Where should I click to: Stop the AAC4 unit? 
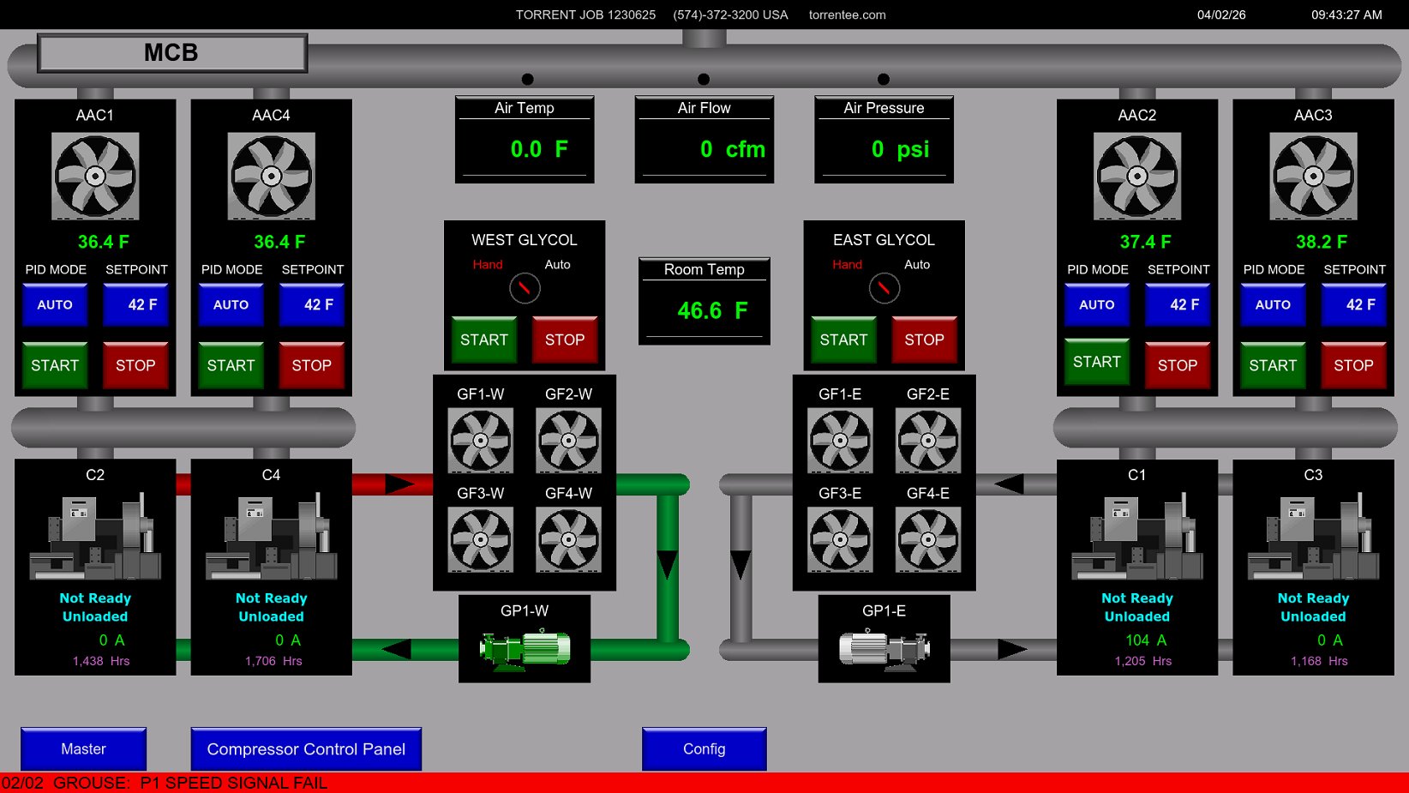point(312,365)
